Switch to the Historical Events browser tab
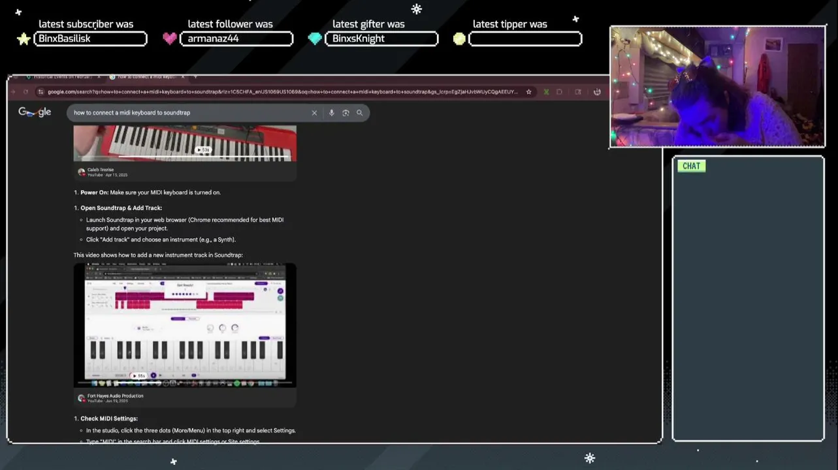838x470 pixels. coord(62,77)
